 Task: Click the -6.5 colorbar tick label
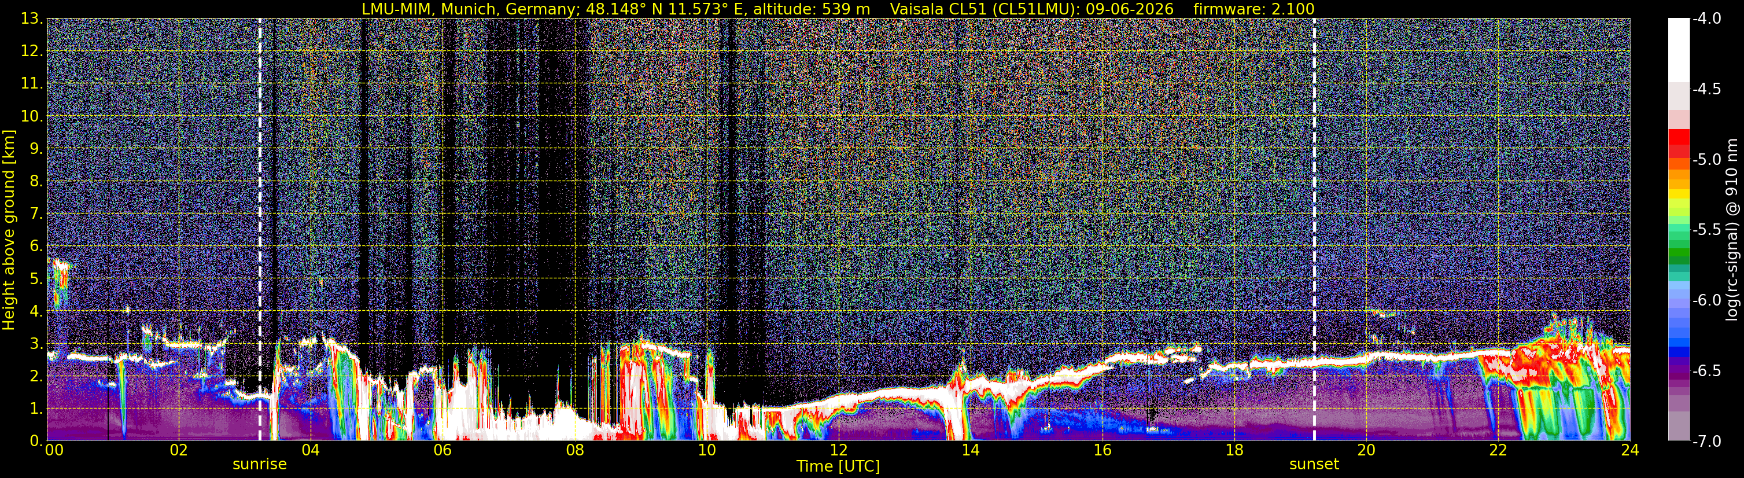1707,371
